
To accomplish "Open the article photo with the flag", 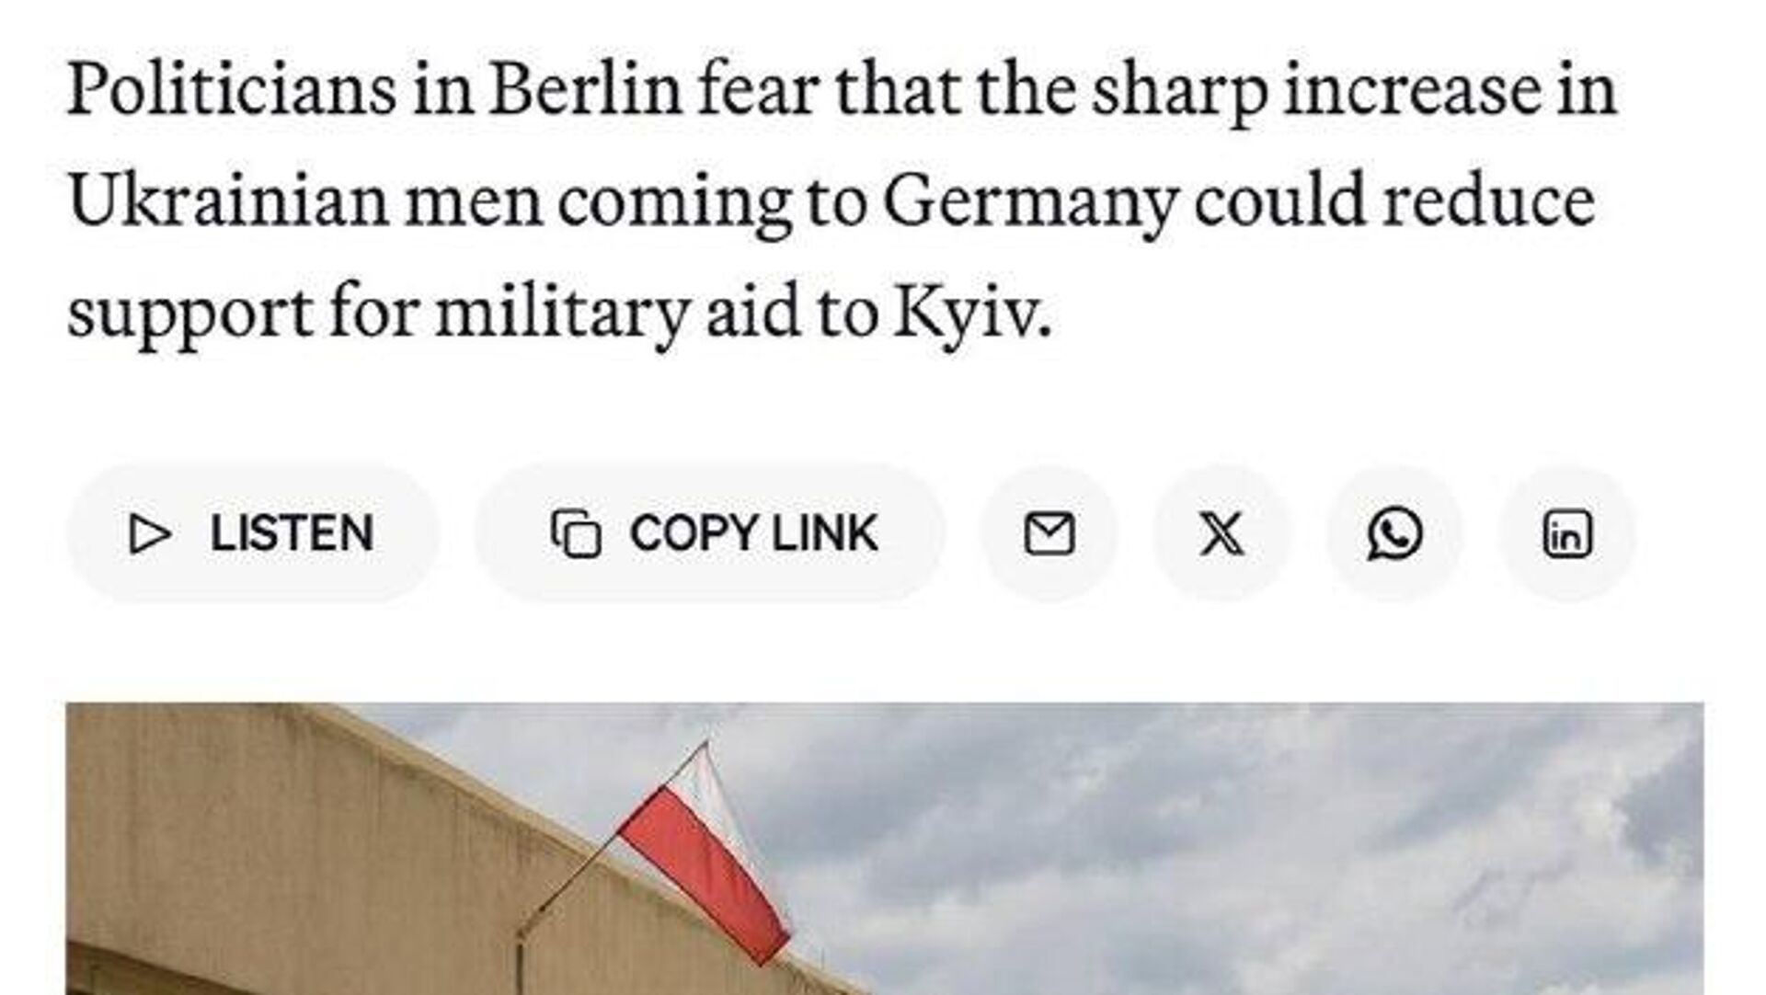I will tap(885, 849).
